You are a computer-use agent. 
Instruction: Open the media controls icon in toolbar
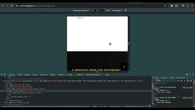point(183,6)
